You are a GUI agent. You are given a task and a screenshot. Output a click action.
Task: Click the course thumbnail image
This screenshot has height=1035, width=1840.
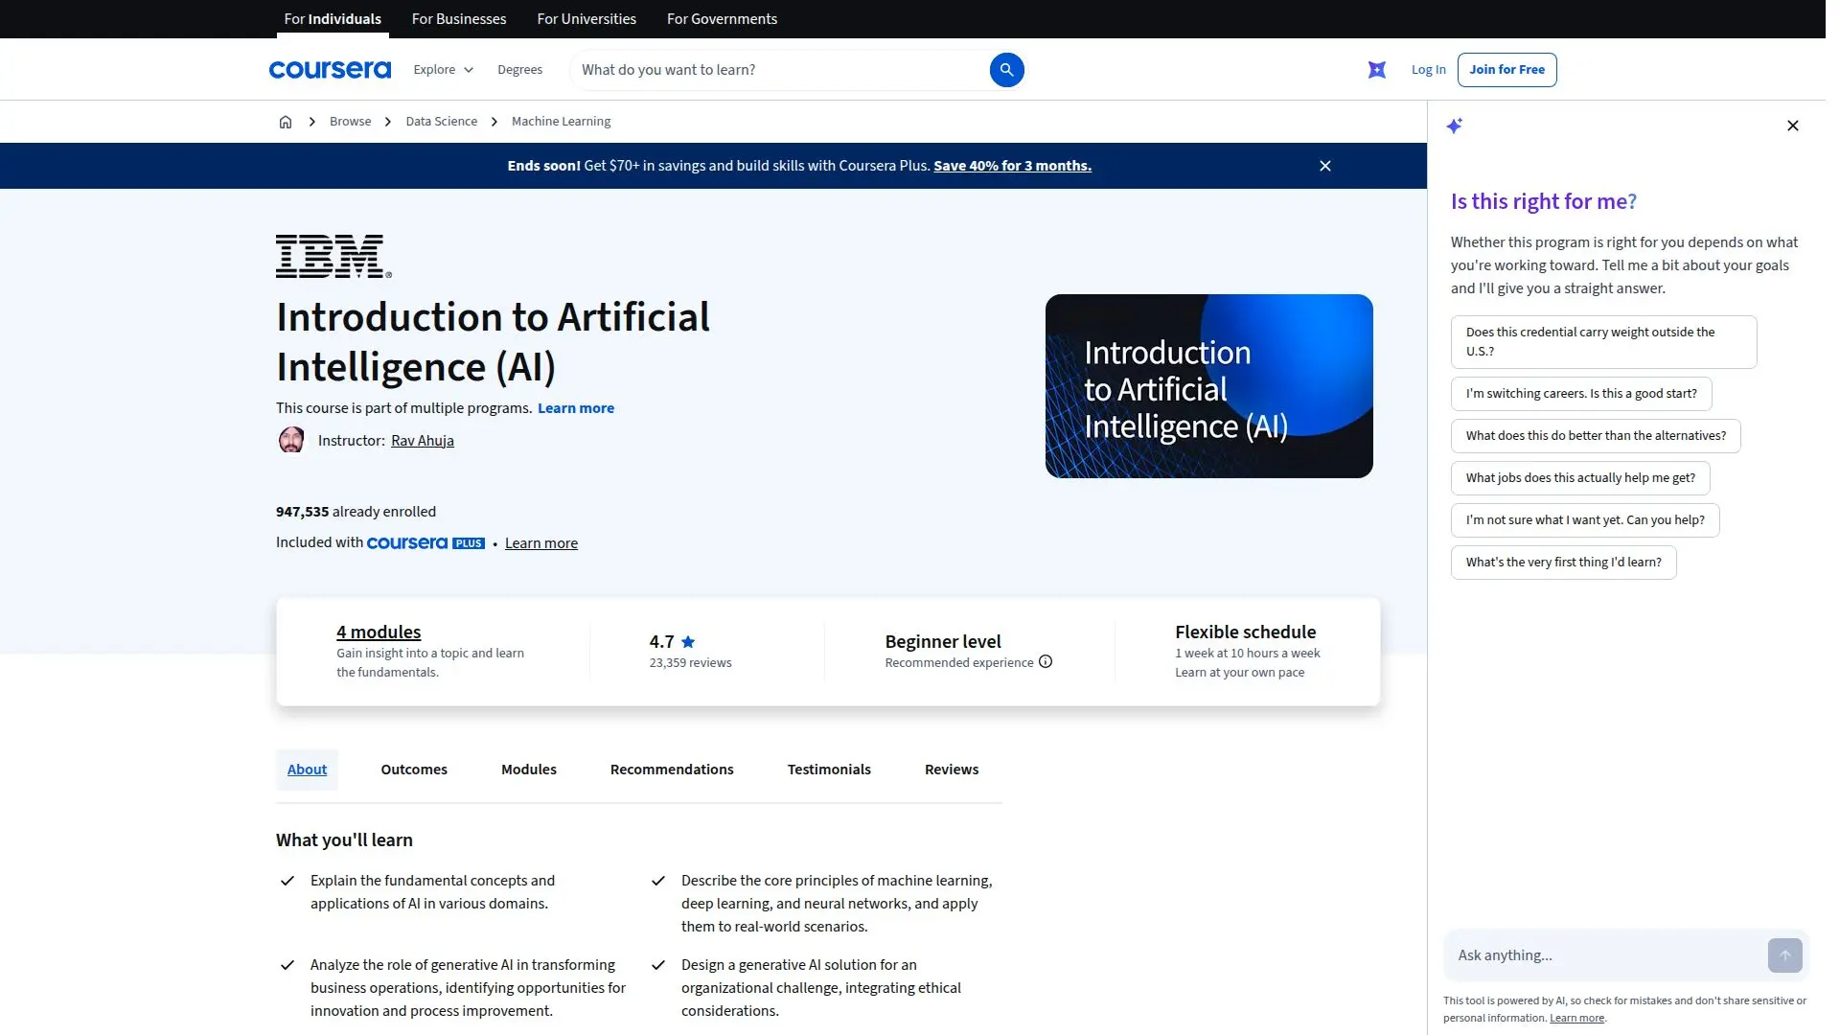point(1208,386)
